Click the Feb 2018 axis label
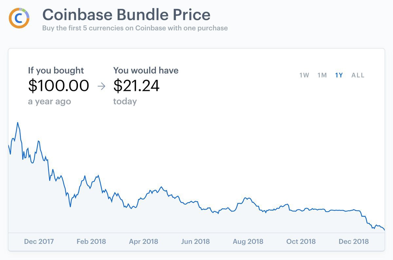 coord(91,242)
